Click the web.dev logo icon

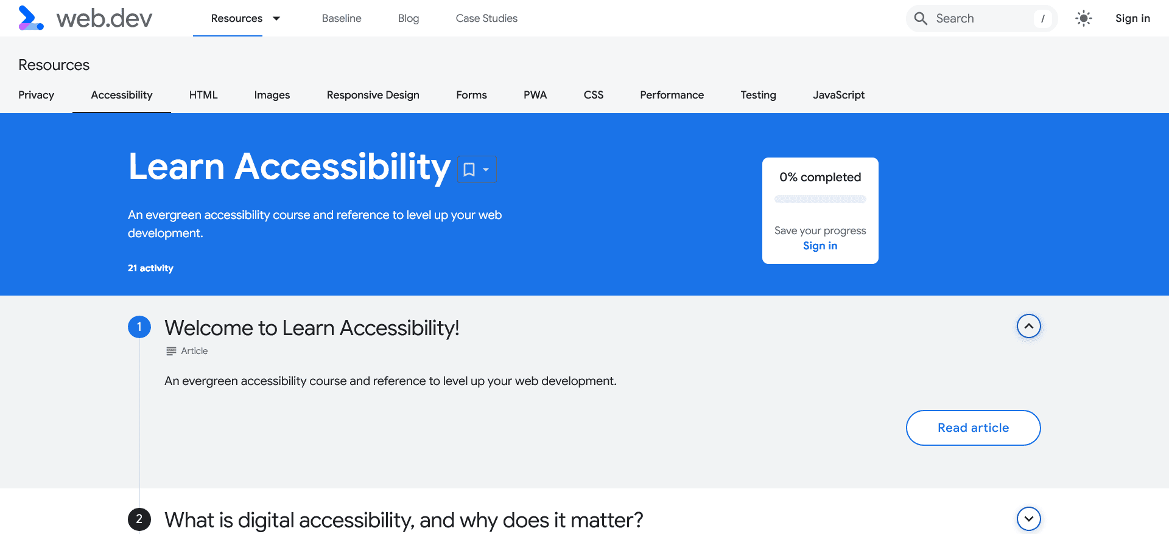(x=32, y=18)
